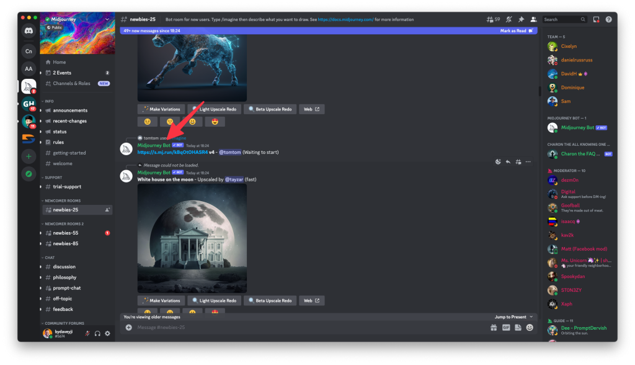Click Jump to Present button
This screenshot has height=365, width=635.
click(x=513, y=317)
